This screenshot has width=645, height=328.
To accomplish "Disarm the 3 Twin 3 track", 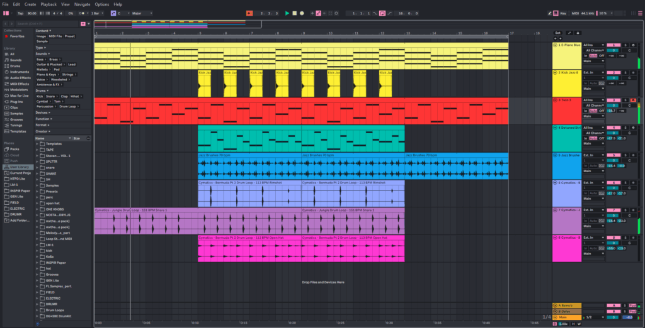I will tap(632, 100).
